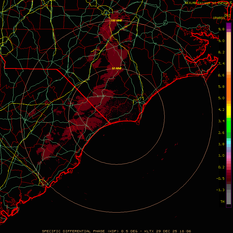The image size is (233, 233).
Task: Click the "TH" label at scale bottom
Action: coord(222,202)
